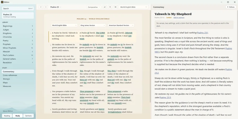Switch to the Sermons tab

coord(28,116)
